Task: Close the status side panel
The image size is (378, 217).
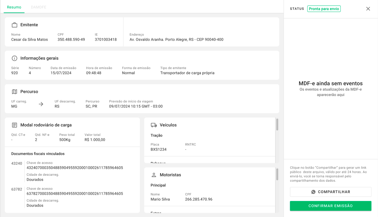Action: (x=368, y=9)
